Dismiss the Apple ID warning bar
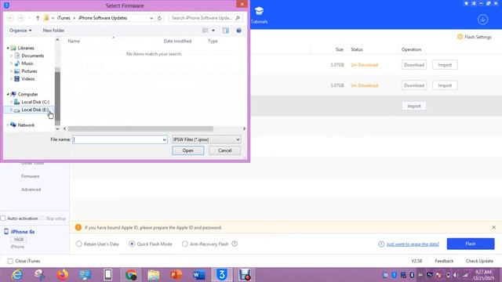This screenshot has width=502, height=282. click(x=493, y=227)
